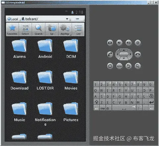Open the Notifications folder
The width and height of the screenshot is (159, 146).
pos(45,114)
